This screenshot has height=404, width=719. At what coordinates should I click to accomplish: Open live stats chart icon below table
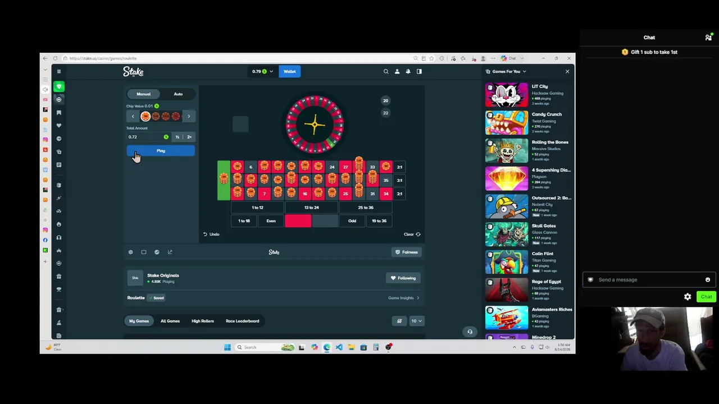157,252
